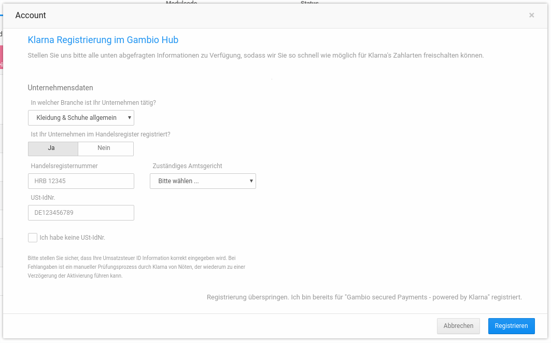Click the Amtsgericht dropdown arrow
551x343 pixels.
[x=251, y=181]
